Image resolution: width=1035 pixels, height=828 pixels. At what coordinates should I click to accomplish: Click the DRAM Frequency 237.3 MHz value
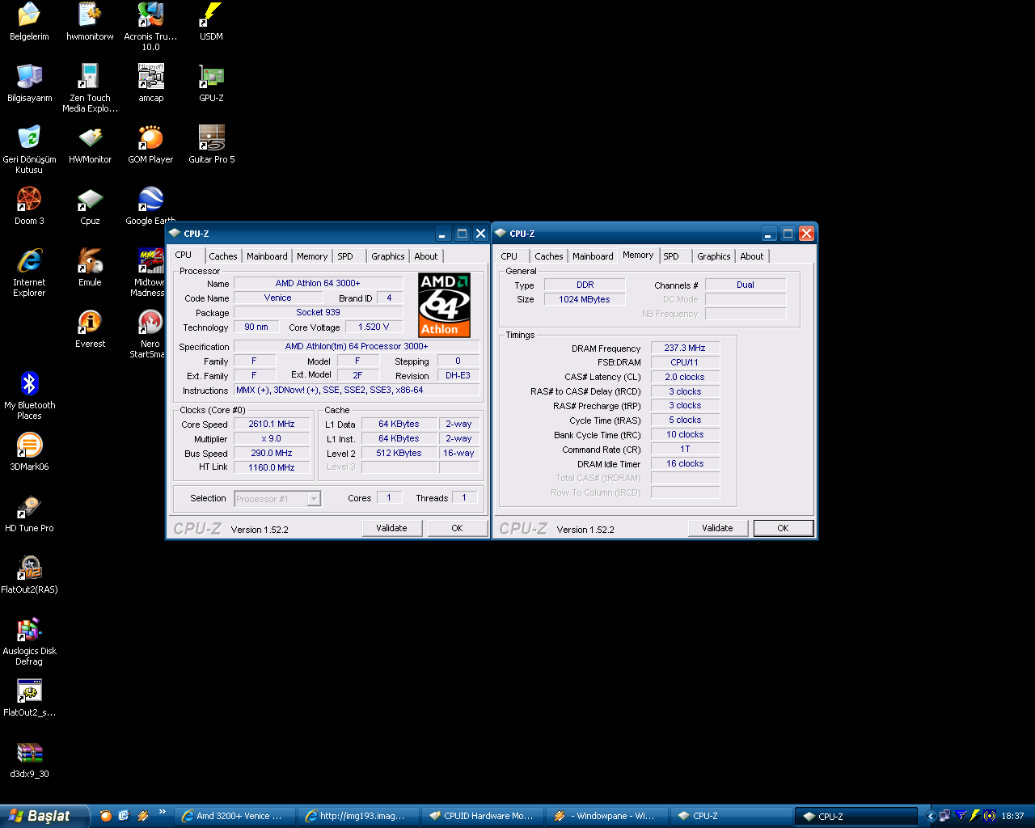685,348
